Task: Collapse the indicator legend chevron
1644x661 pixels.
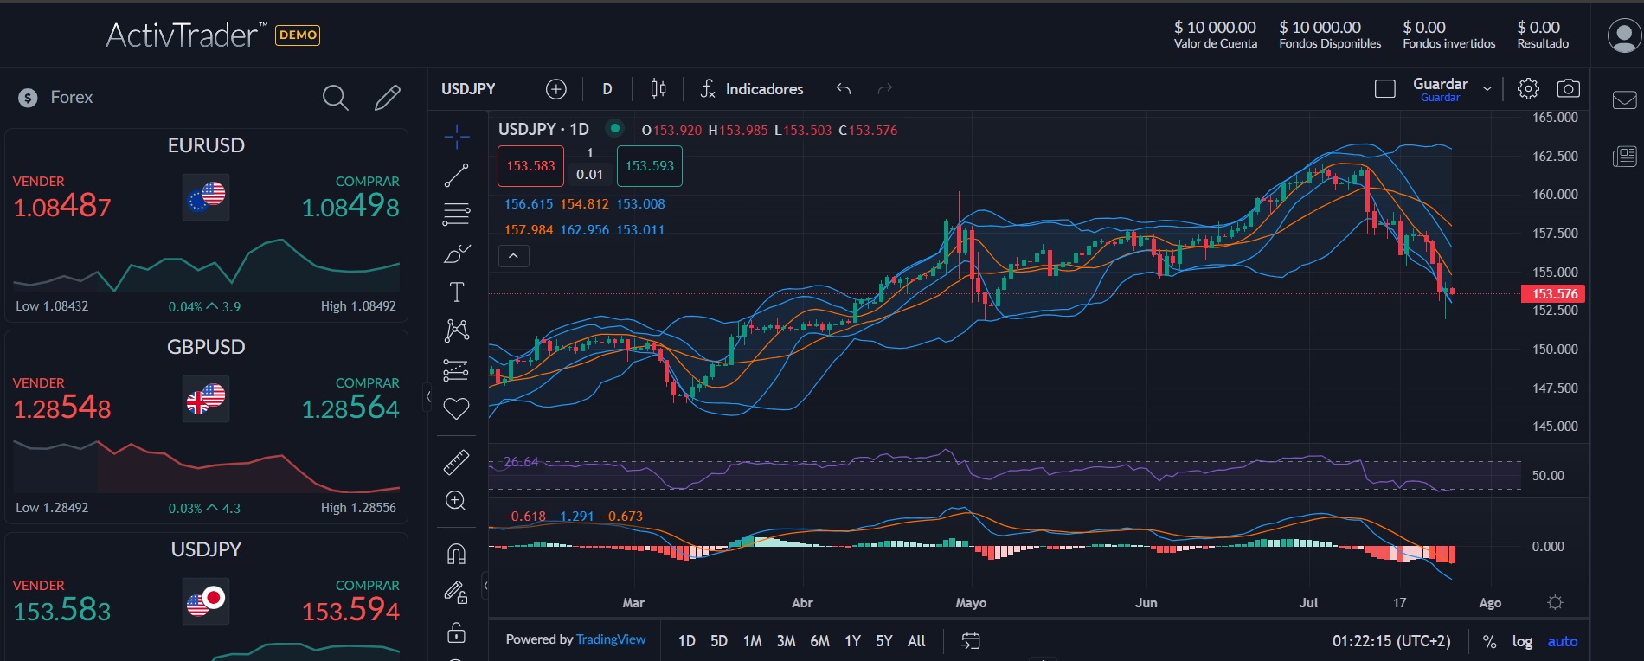Action: [x=514, y=256]
